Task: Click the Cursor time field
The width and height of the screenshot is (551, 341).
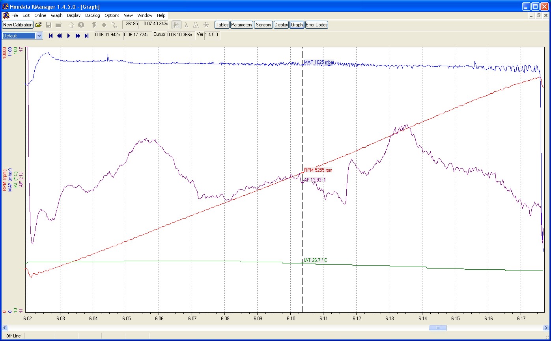Action: 181,35
